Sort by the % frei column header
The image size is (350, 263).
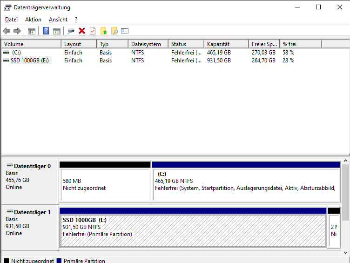coord(301,44)
